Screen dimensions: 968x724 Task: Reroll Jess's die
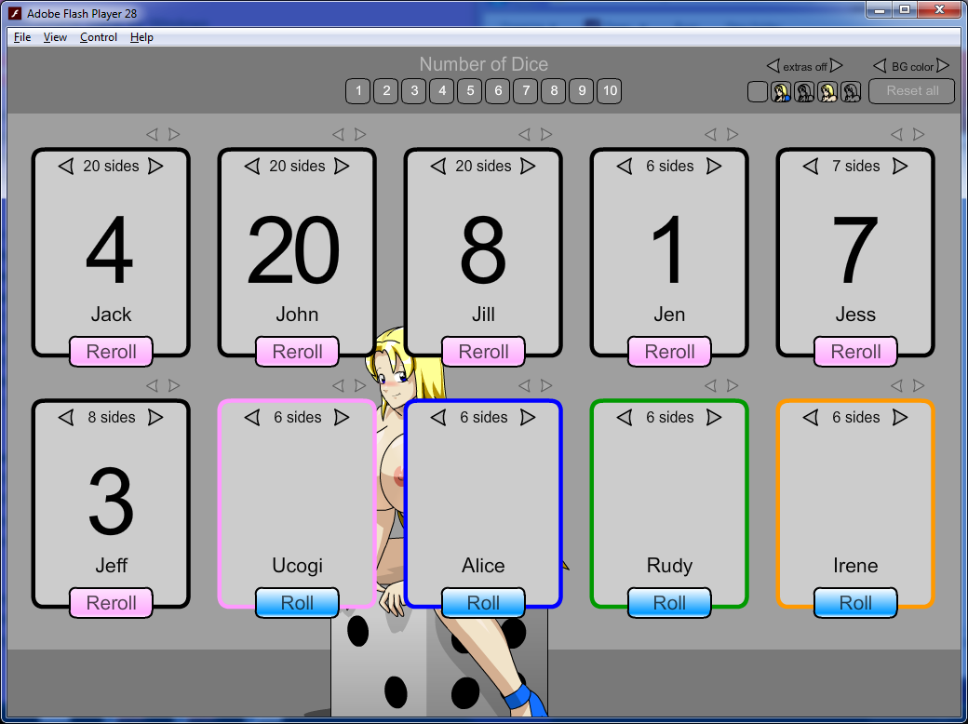tap(855, 352)
